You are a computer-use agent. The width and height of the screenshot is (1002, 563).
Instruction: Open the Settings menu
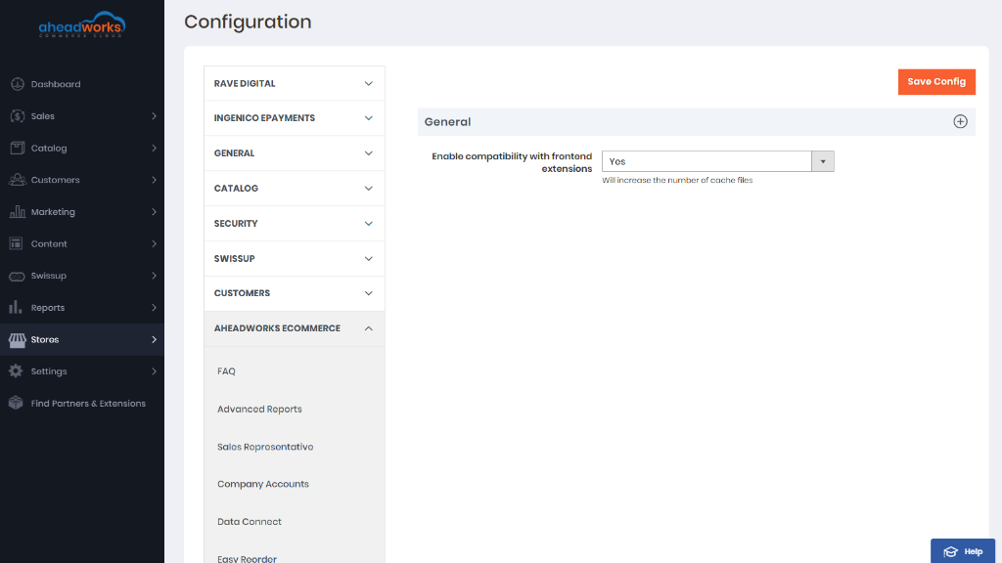[x=82, y=370]
